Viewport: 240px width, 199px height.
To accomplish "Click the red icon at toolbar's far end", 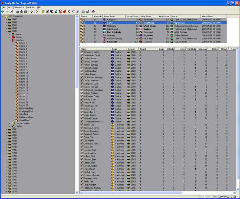I will (x=93, y=12).
